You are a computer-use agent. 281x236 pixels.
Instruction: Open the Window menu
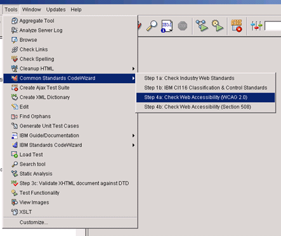pos(32,10)
